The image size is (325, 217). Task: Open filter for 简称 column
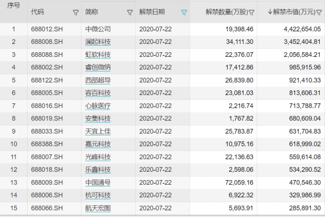coord(130,13)
